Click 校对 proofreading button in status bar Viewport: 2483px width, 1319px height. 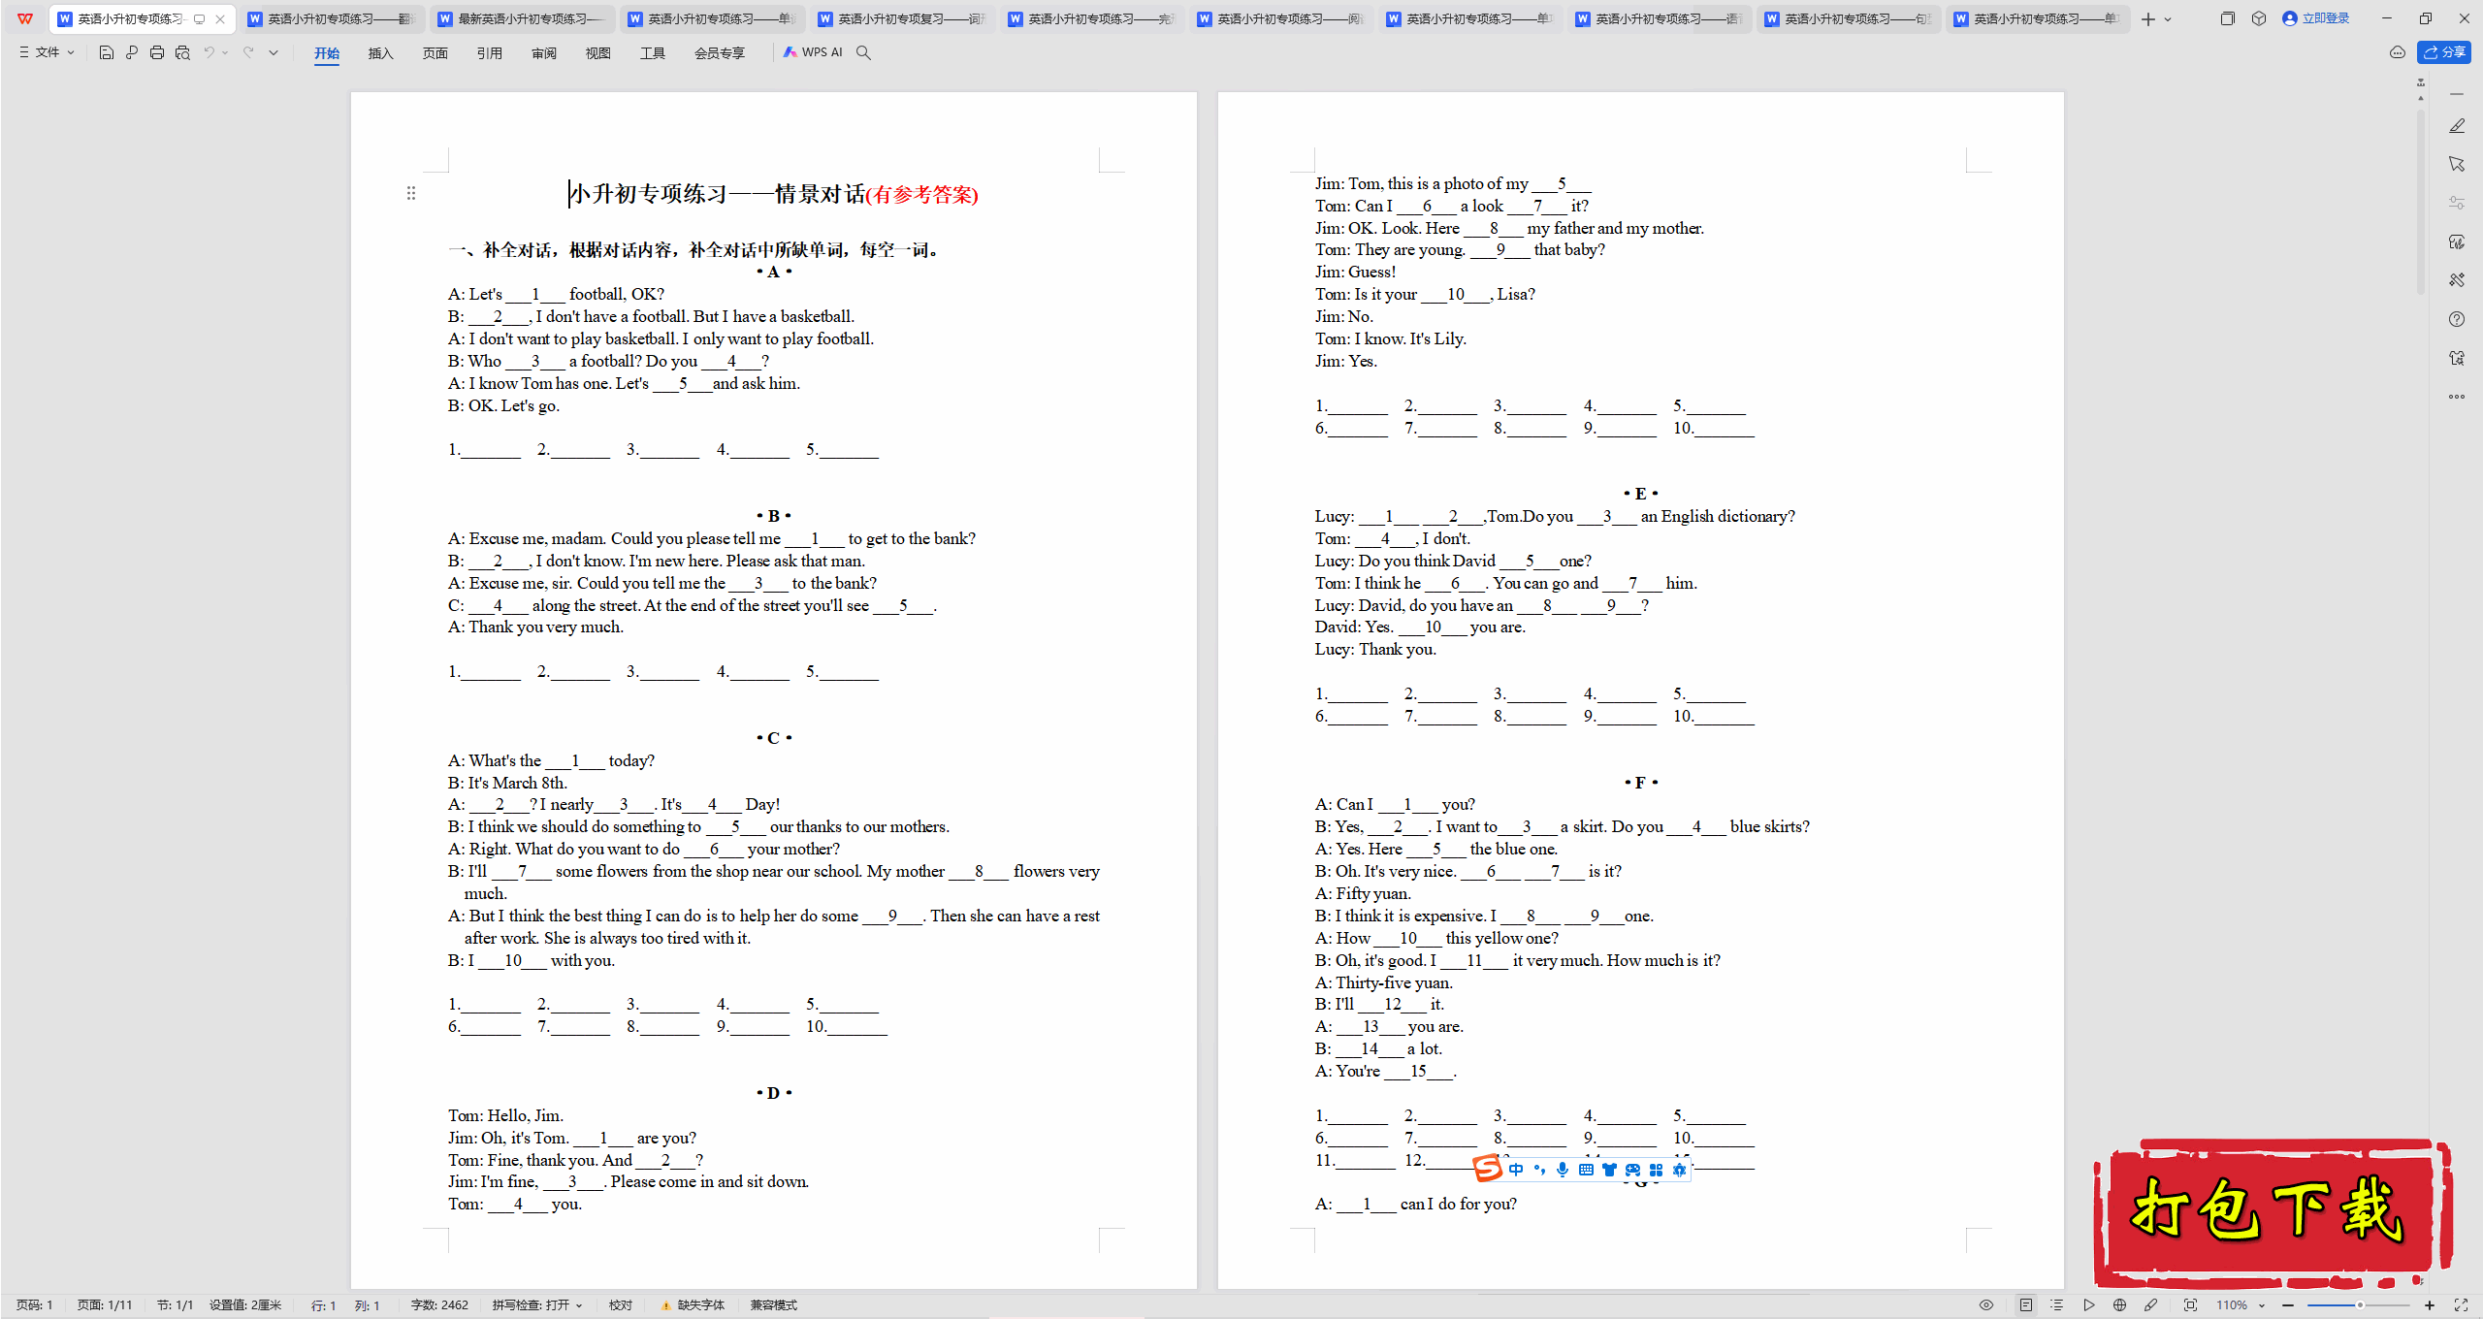[621, 1305]
